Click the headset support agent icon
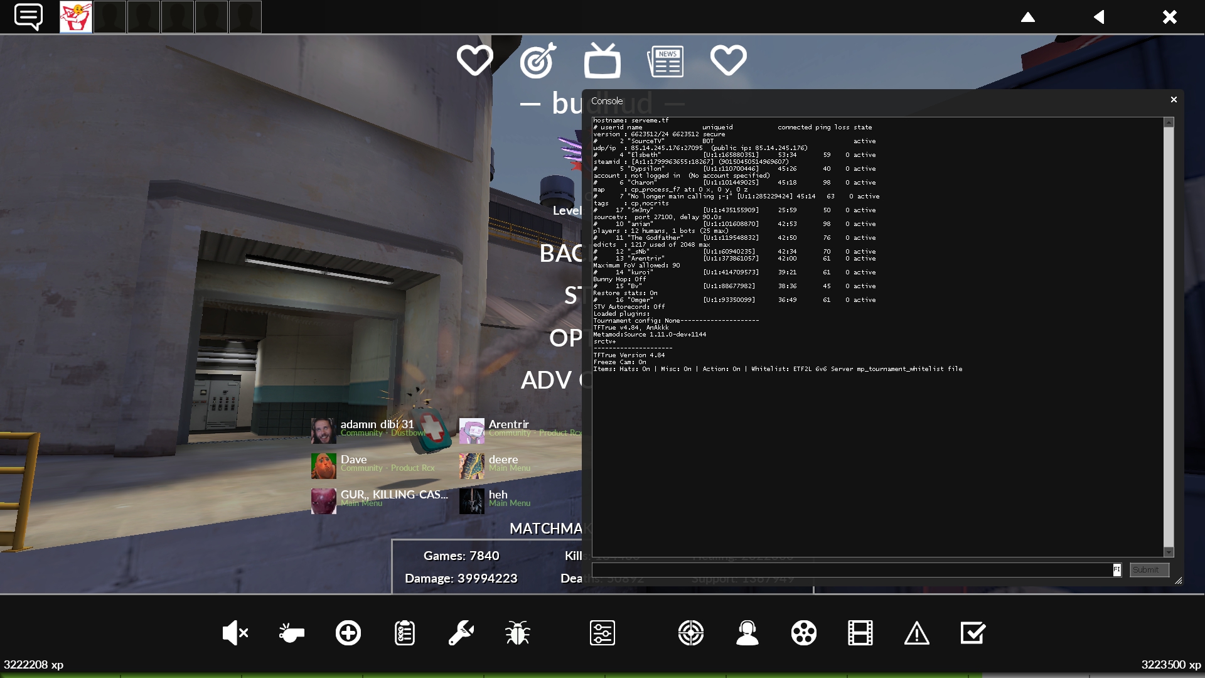The image size is (1205, 678). pos(747,633)
